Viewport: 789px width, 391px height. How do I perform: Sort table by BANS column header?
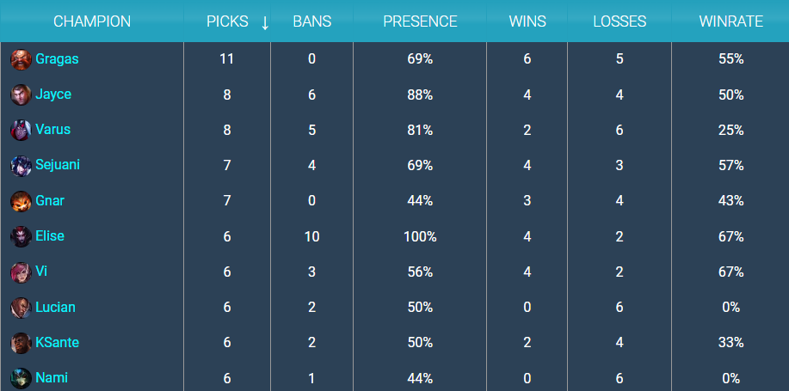(312, 21)
